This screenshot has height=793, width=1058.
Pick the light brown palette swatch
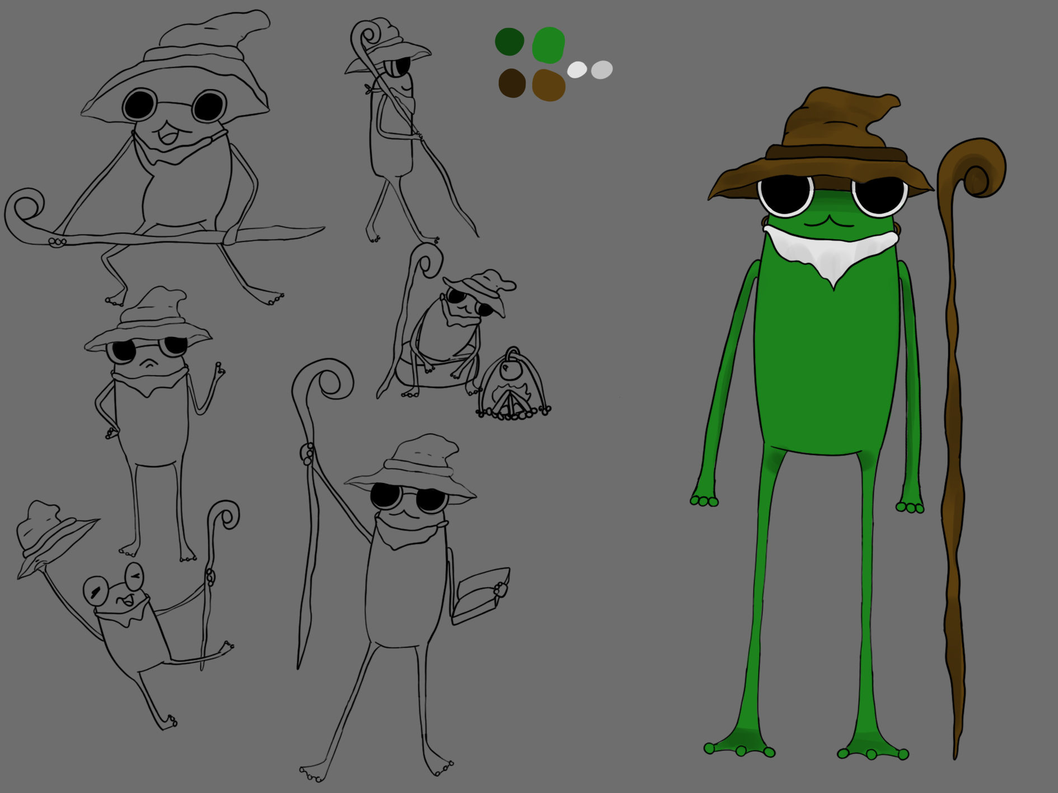550,84
